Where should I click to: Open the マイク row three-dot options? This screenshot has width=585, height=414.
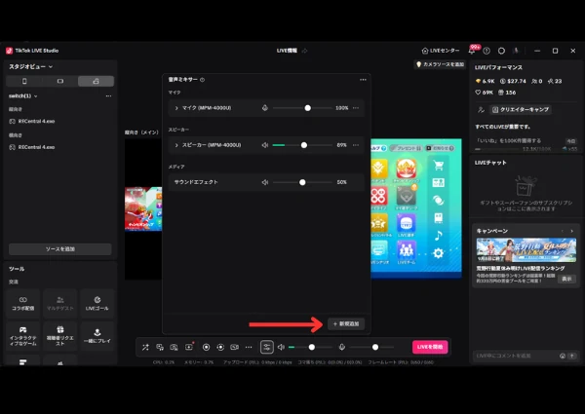pyautogui.click(x=356, y=108)
